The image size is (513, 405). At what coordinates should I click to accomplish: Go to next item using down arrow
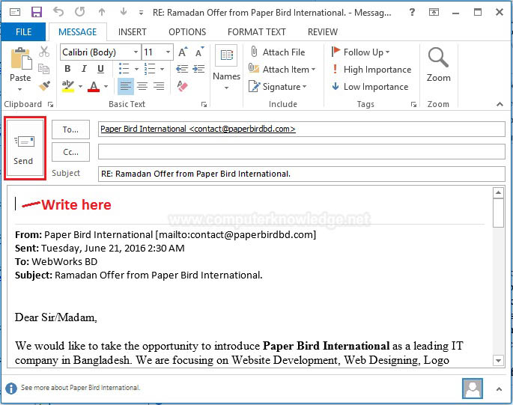[x=124, y=12]
